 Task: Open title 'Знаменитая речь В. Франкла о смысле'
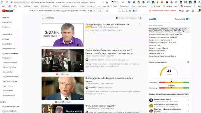click(109, 79)
